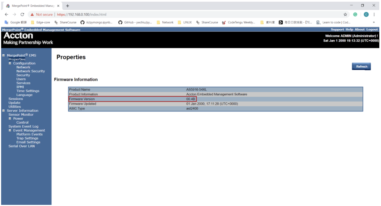The image size is (381, 206).
Task: Reload the page with the refresh icon
Action: [x=23, y=14]
